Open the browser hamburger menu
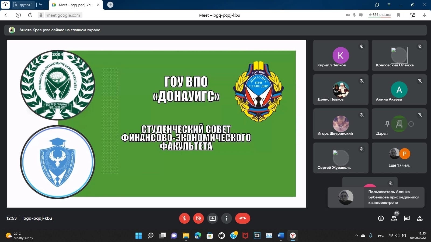This screenshot has height=242, width=431. 389,5
